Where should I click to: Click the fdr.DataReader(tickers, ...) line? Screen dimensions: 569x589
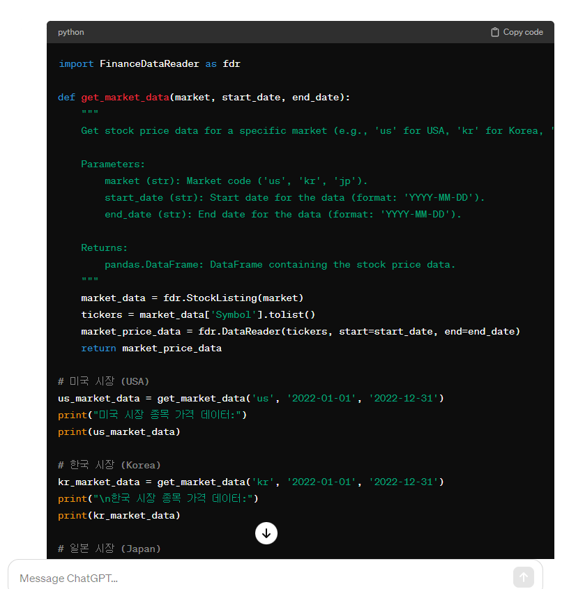pos(301,331)
